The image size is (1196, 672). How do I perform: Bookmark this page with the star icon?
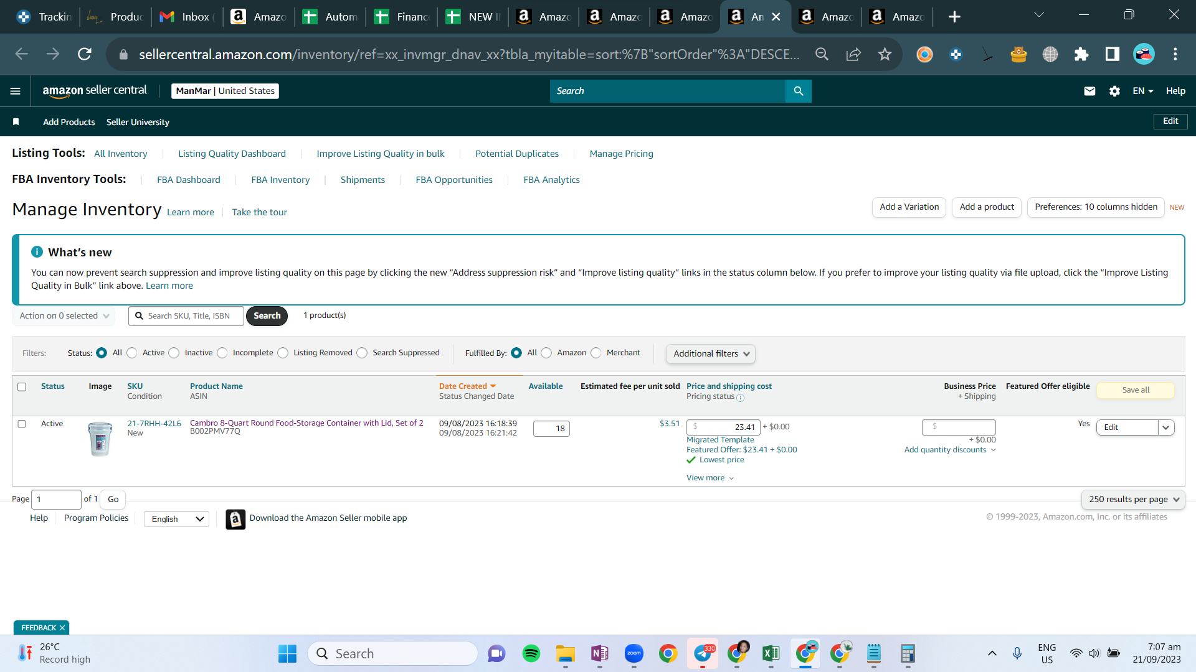pos(885,54)
